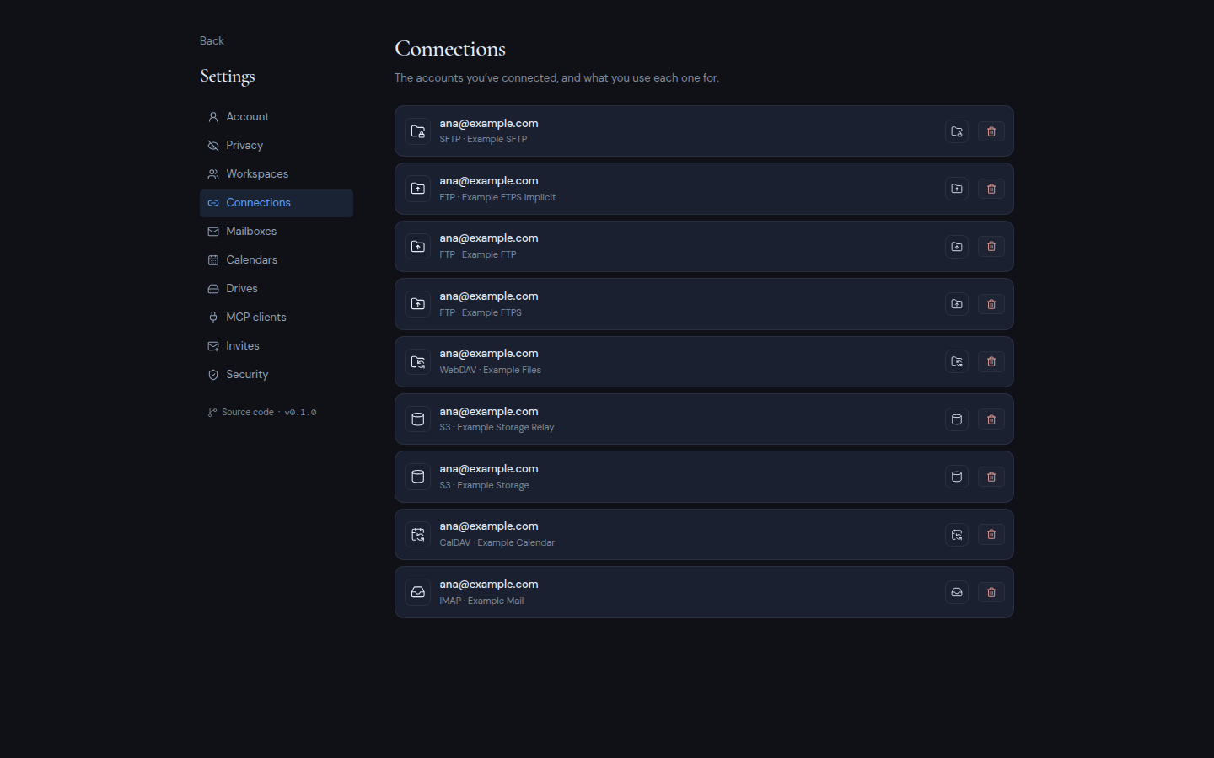Delete the Example FTPS Implicit connection
1214x758 pixels.
pos(991,189)
